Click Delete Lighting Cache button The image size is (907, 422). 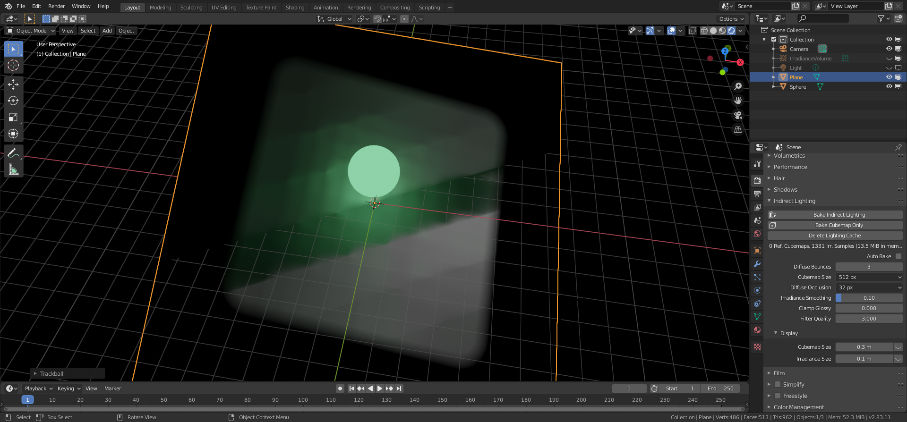[x=835, y=236]
